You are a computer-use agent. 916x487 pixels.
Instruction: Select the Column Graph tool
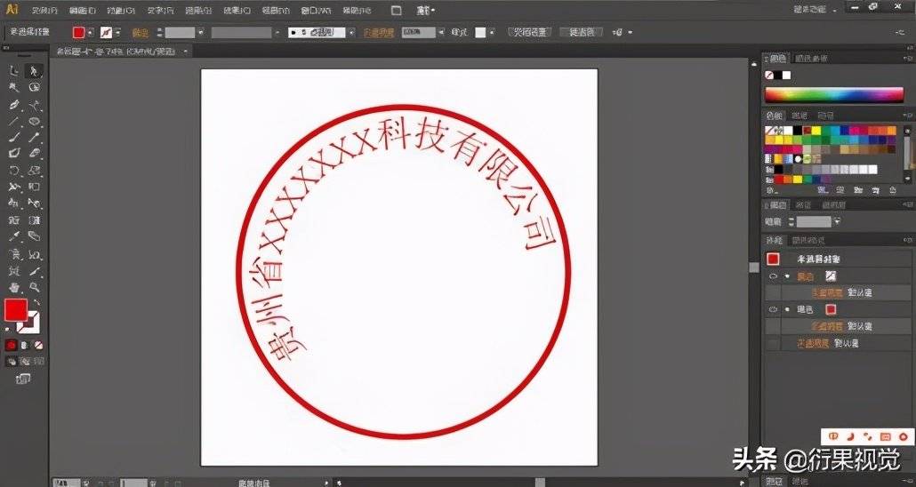pyautogui.click(x=35, y=254)
